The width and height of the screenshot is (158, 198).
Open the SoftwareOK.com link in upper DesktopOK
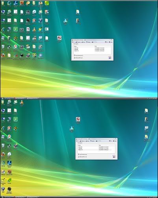click(78, 58)
